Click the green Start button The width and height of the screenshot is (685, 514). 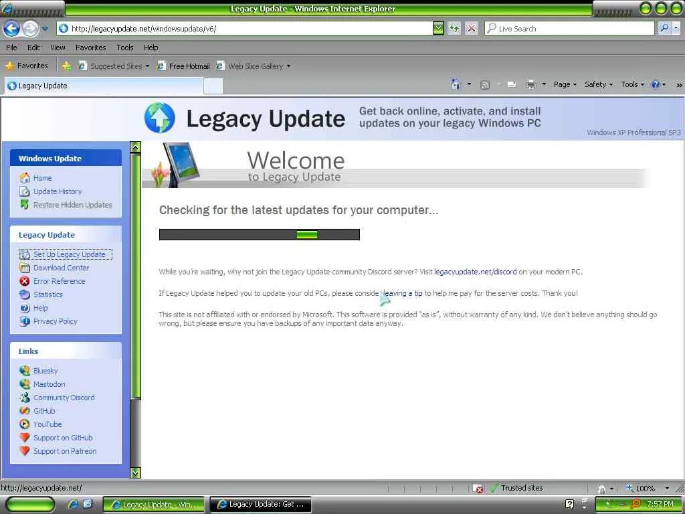click(31, 505)
